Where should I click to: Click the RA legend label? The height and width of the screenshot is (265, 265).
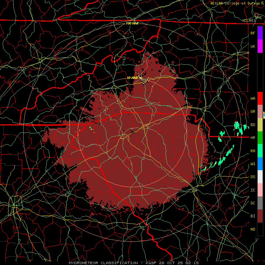253,151
